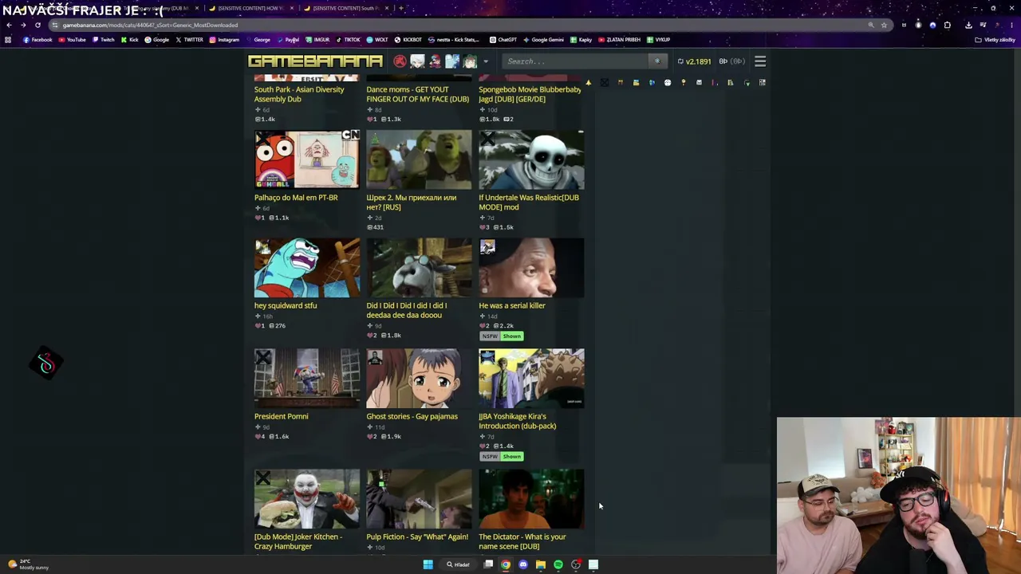Open the Dictator What is your name thumbnail
Screen dimensions: 1021x574
click(x=531, y=499)
